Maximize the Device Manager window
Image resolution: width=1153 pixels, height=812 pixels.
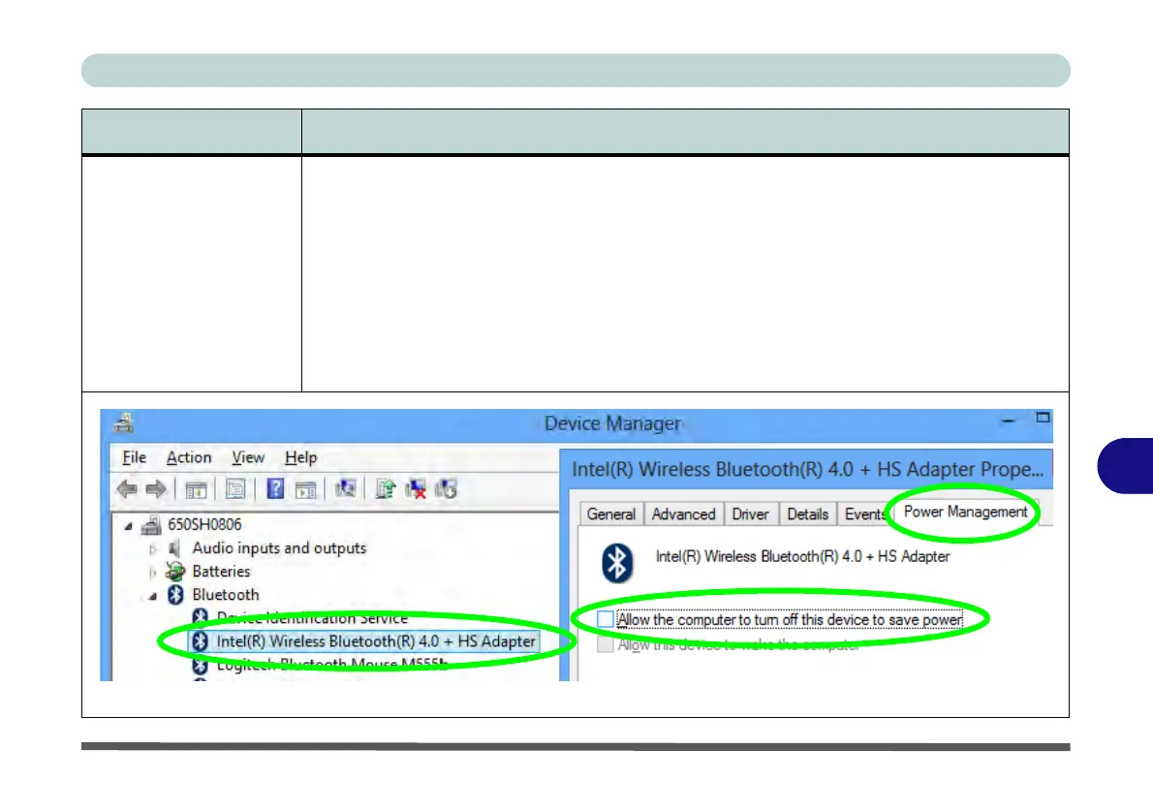(1043, 418)
